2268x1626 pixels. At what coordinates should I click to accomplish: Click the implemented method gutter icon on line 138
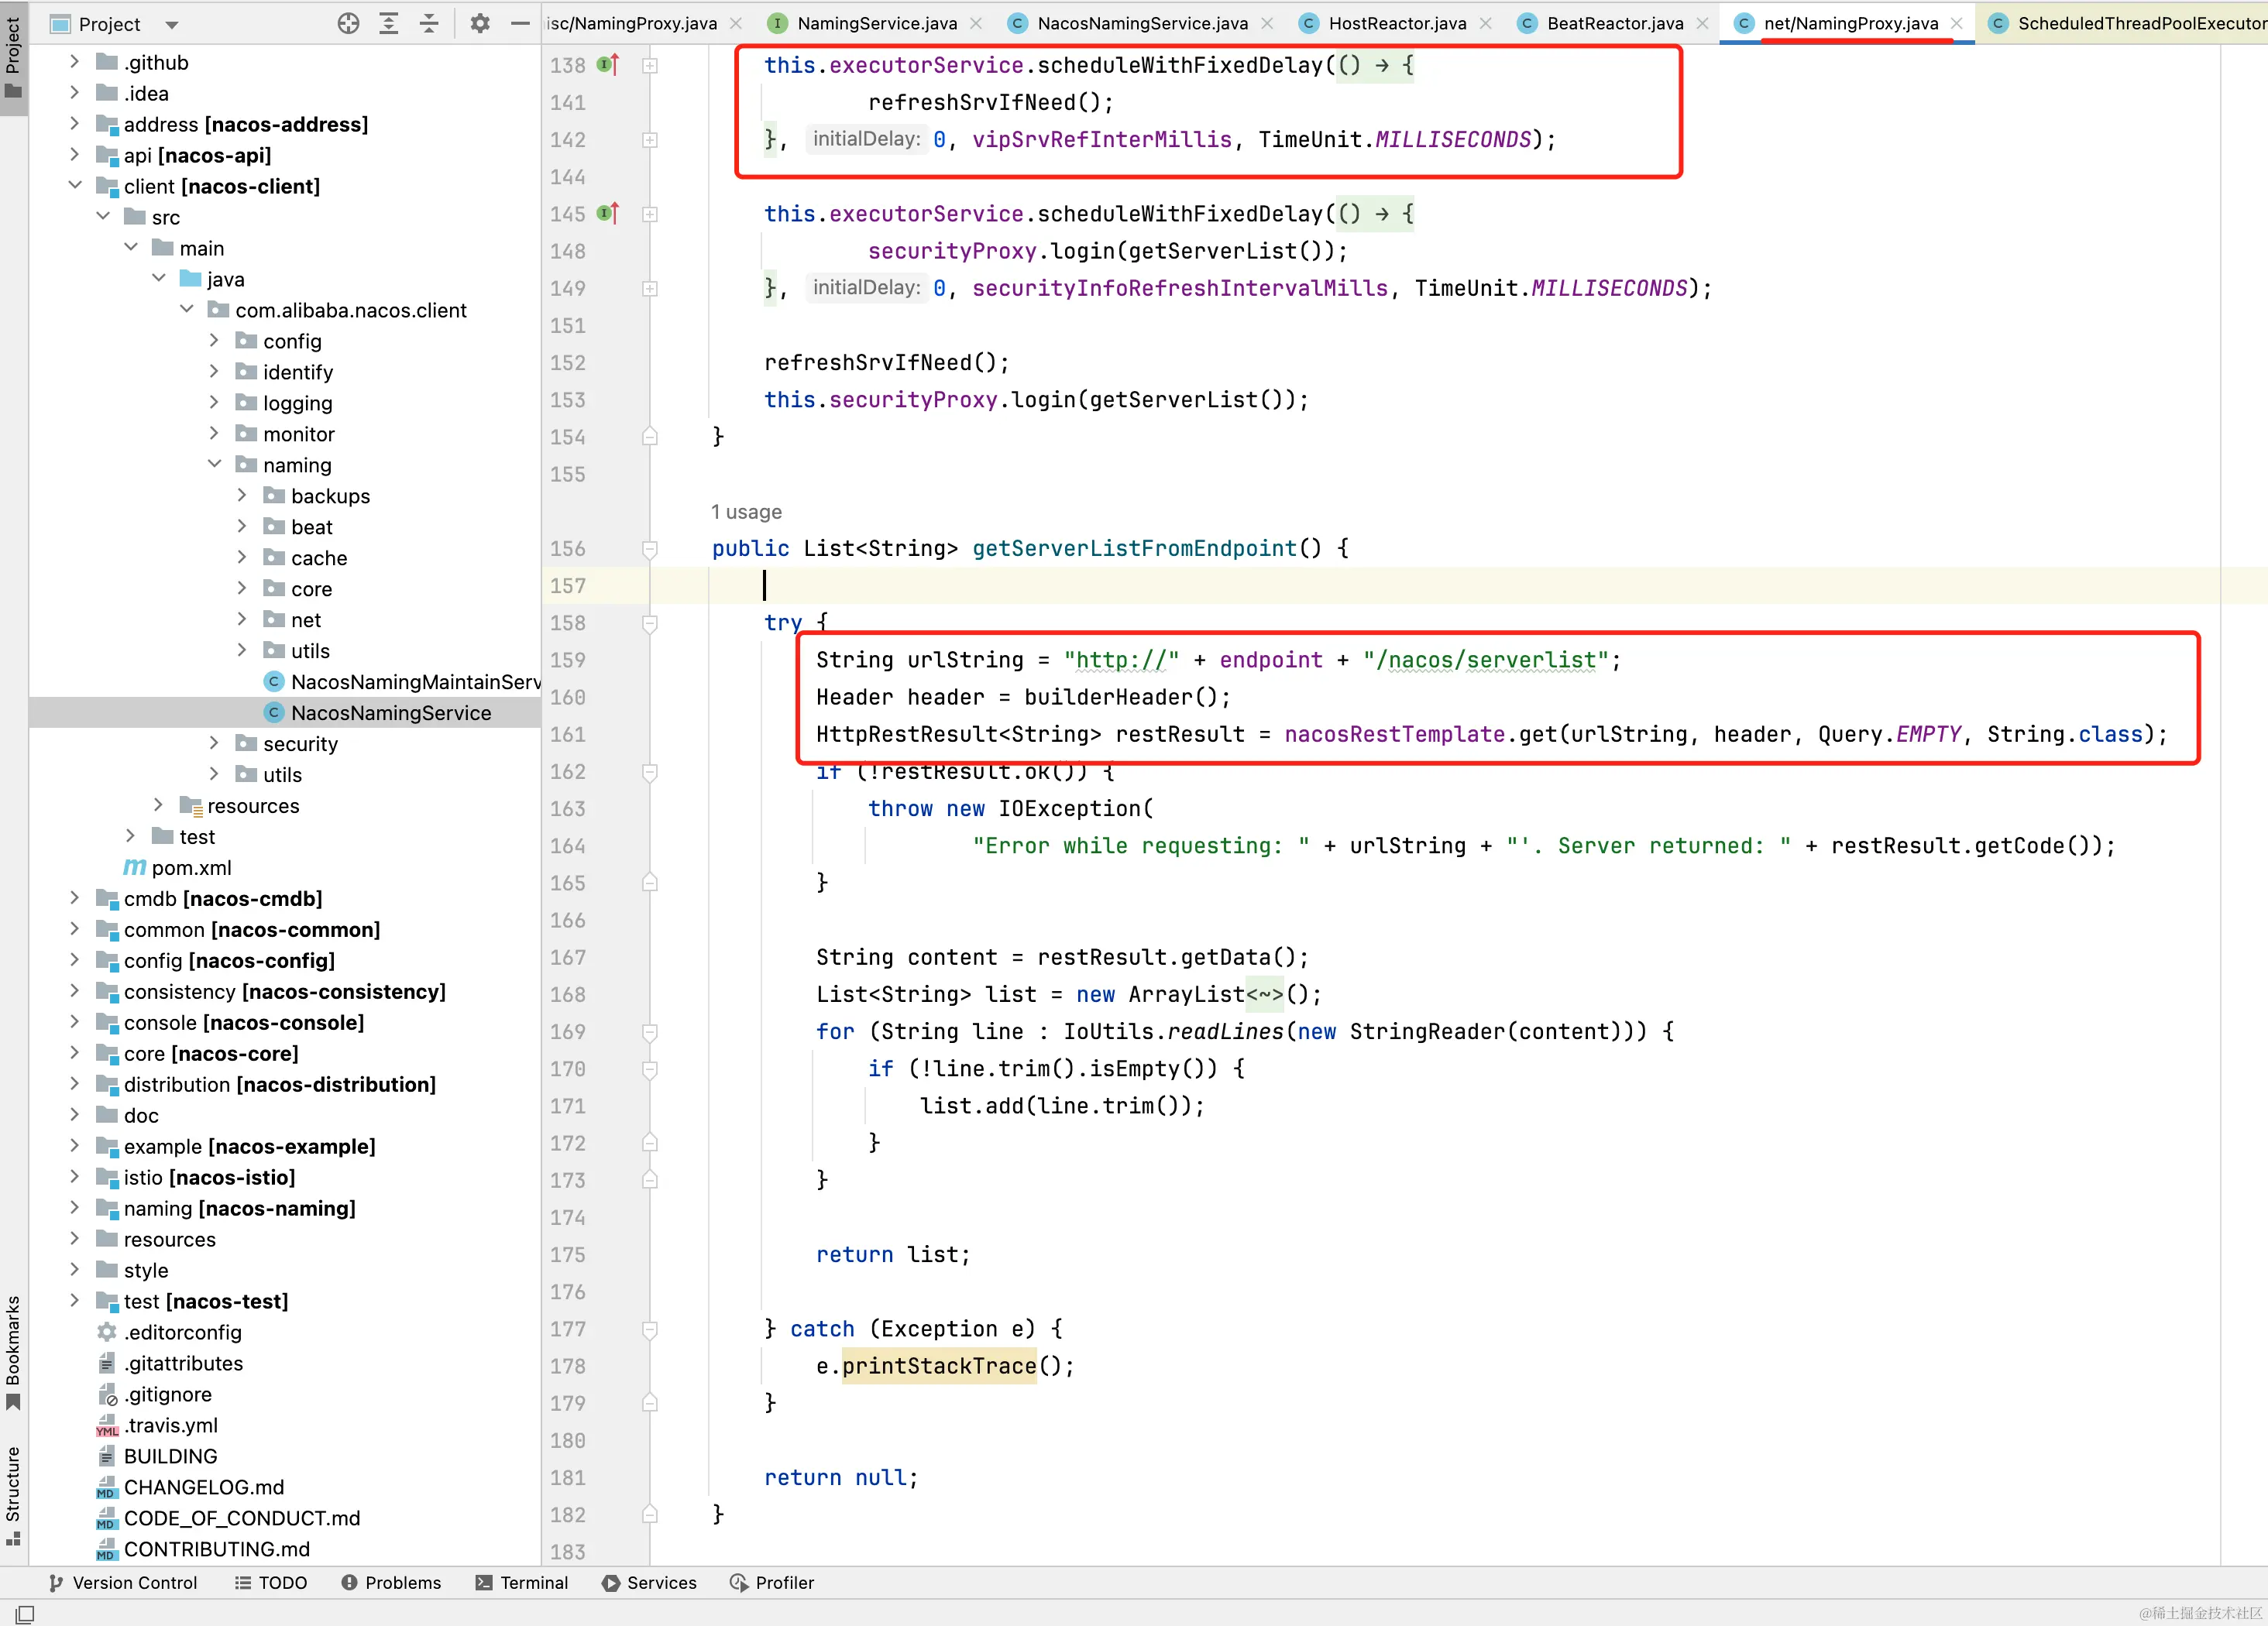point(608,65)
